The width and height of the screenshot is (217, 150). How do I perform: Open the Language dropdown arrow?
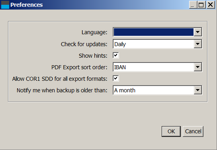pyautogui.click(x=197, y=32)
